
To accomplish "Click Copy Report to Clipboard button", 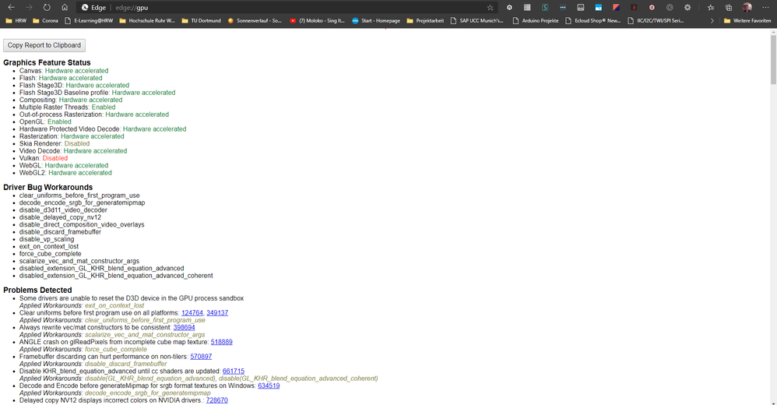I will tap(44, 45).
